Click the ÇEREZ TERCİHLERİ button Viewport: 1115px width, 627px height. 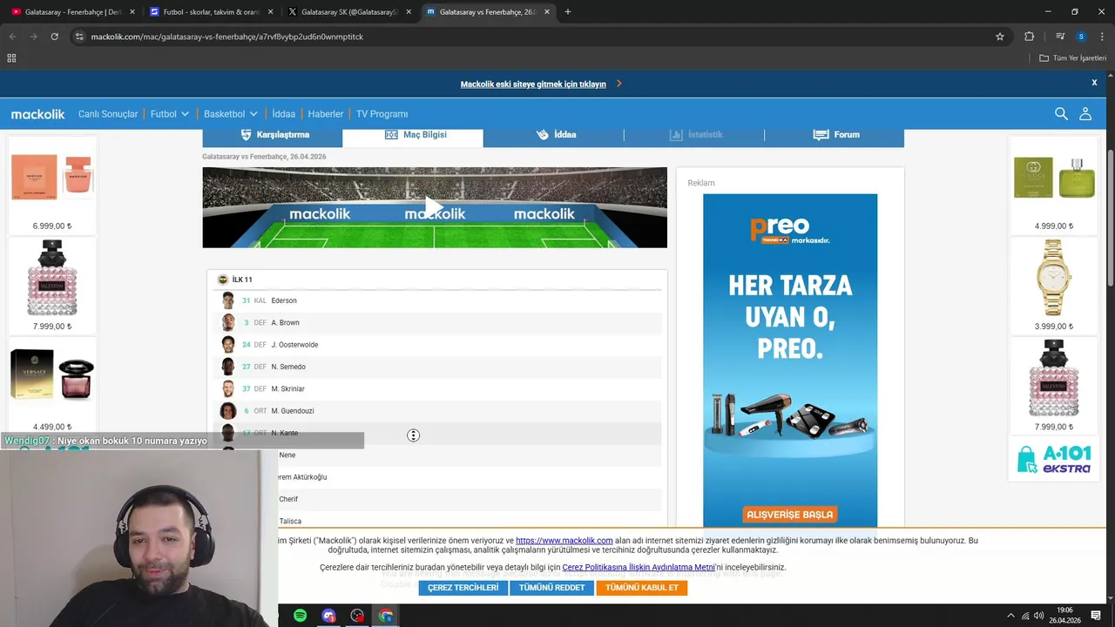(463, 588)
